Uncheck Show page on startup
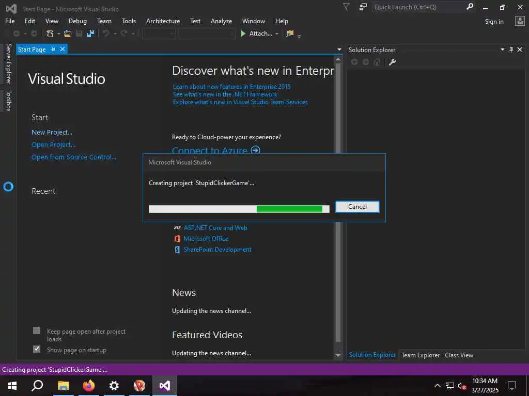This screenshot has height=396, width=529. click(x=37, y=349)
